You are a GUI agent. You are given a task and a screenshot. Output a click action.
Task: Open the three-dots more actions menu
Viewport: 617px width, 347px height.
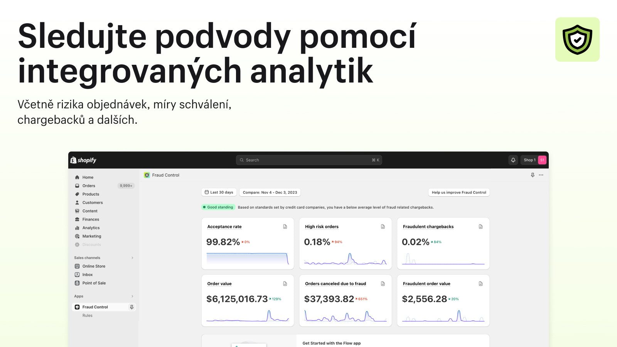[x=541, y=175]
